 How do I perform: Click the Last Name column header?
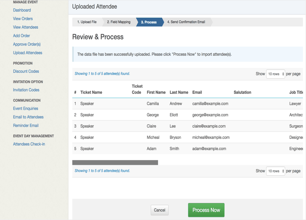179,92
